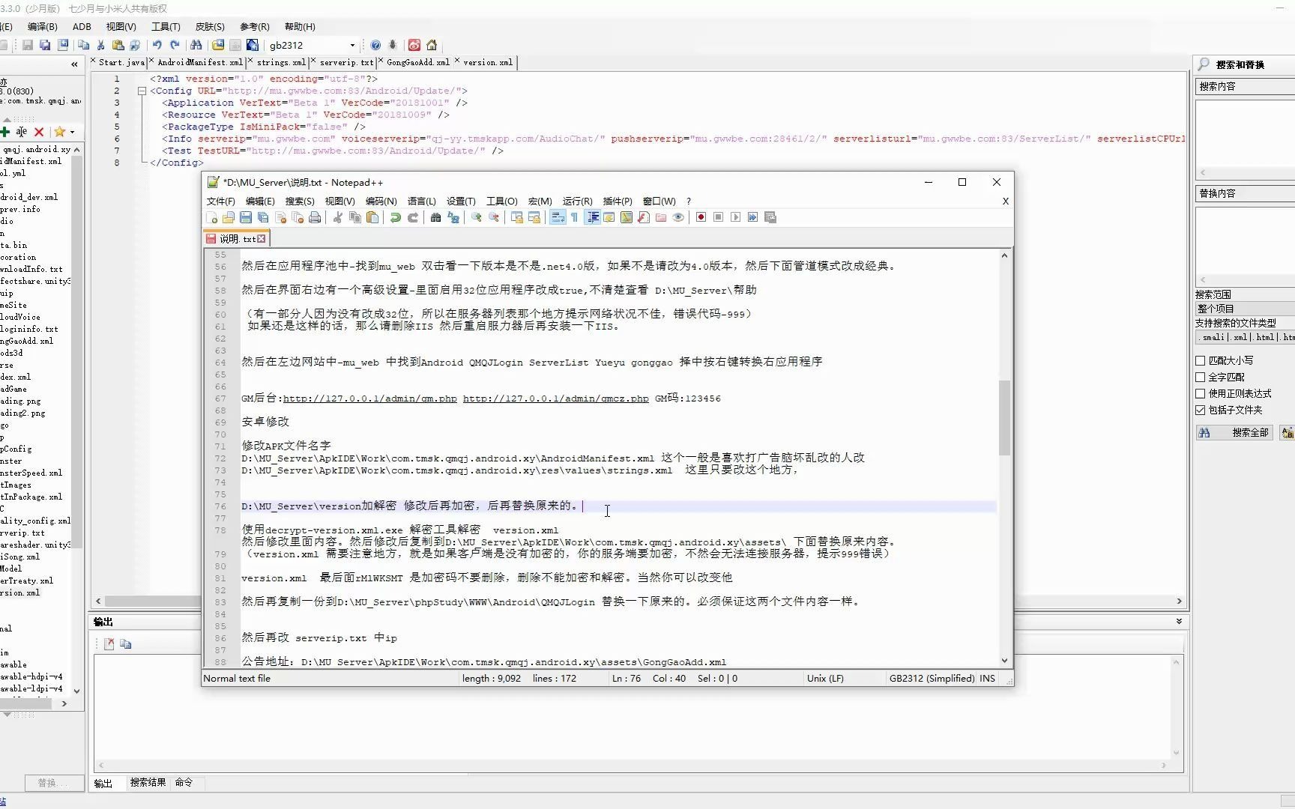Open the gmcz.php admin link on line 67
Screen dimensions: 1295x809
(556, 399)
